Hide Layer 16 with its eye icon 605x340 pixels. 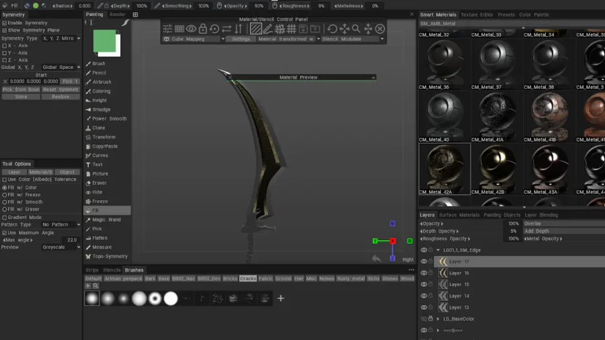pyautogui.click(x=424, y=273)
